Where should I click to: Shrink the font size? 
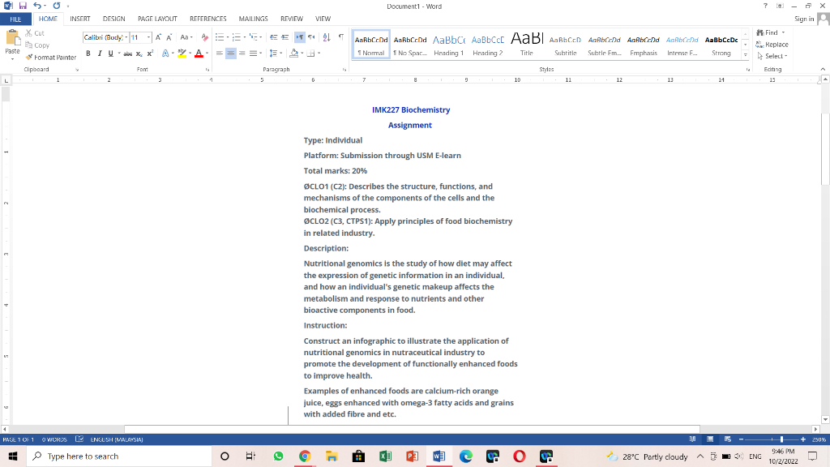169,37
